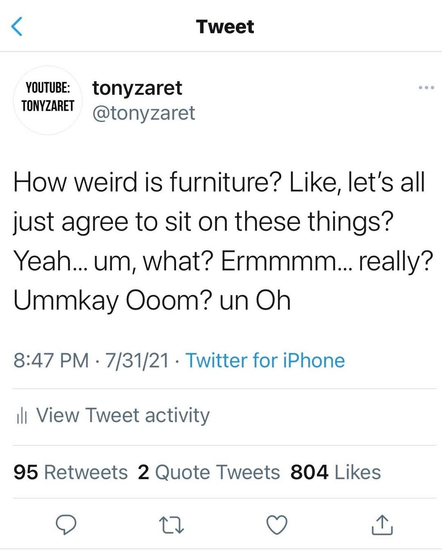Open the Twitter for iPhone source link
Viewport: 442px width, 552px height.
265,360
